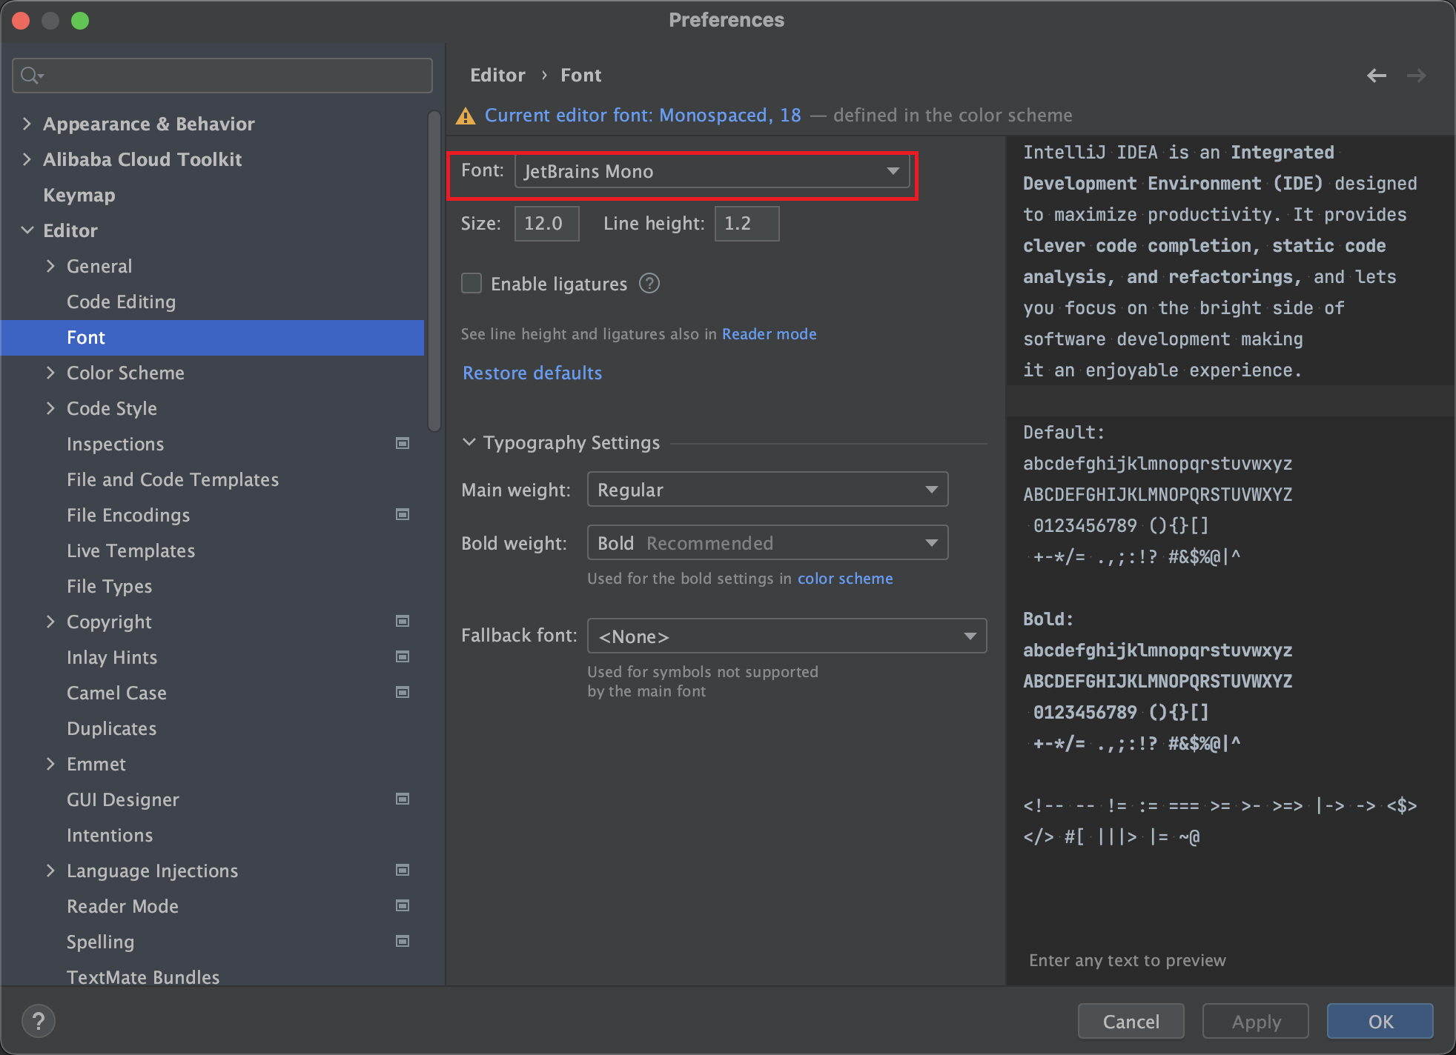Click the Restore defaults link

coord(532,373)
